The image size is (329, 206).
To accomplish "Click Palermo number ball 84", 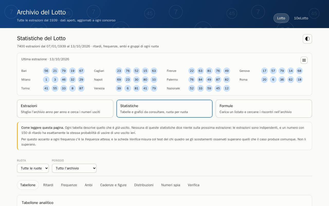I will [x=200, y=80].
